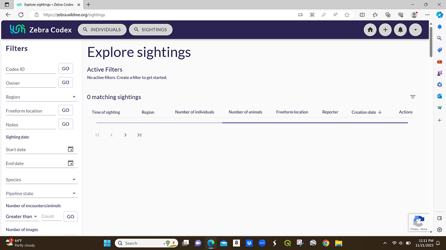The height and width of the screenshot is (250, 446).
Task: Open a new browser tab
Action: click(88, 4)
